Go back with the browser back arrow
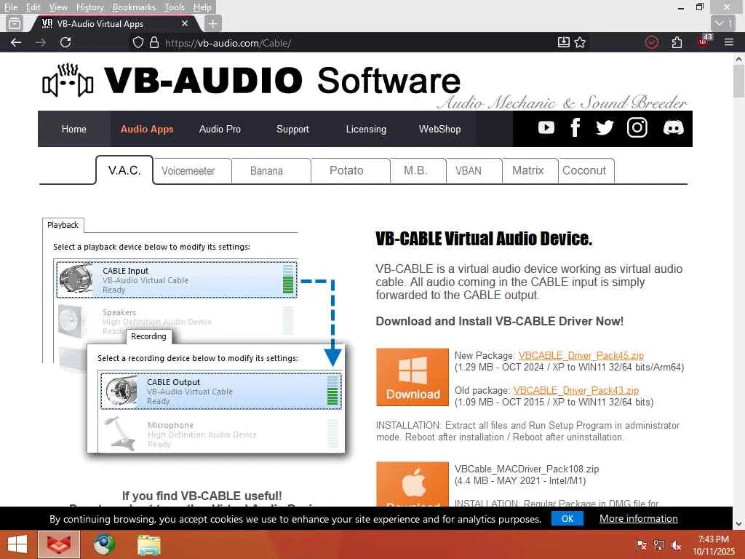This screenshot has width=745, height=559. pyautogui.click(x=16, y=42)
